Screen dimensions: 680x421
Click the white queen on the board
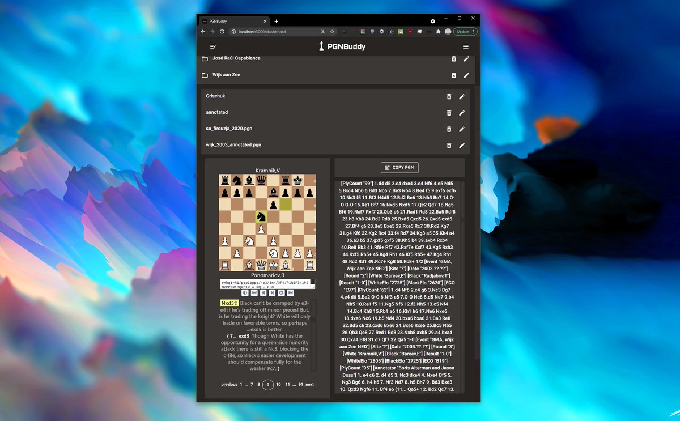click(x=261, y=265)
